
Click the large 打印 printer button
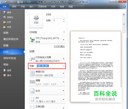click(36, 21)
